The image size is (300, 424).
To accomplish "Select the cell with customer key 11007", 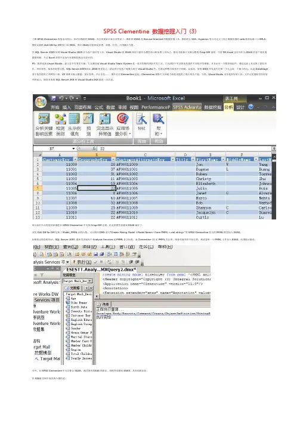I will tap(60, 198).
